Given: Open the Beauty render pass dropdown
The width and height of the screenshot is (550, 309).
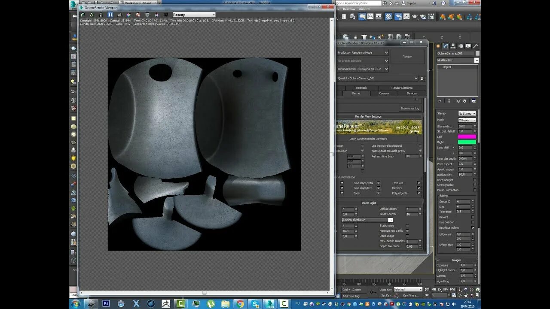Looking at the screenshot, I should [194, 15].
